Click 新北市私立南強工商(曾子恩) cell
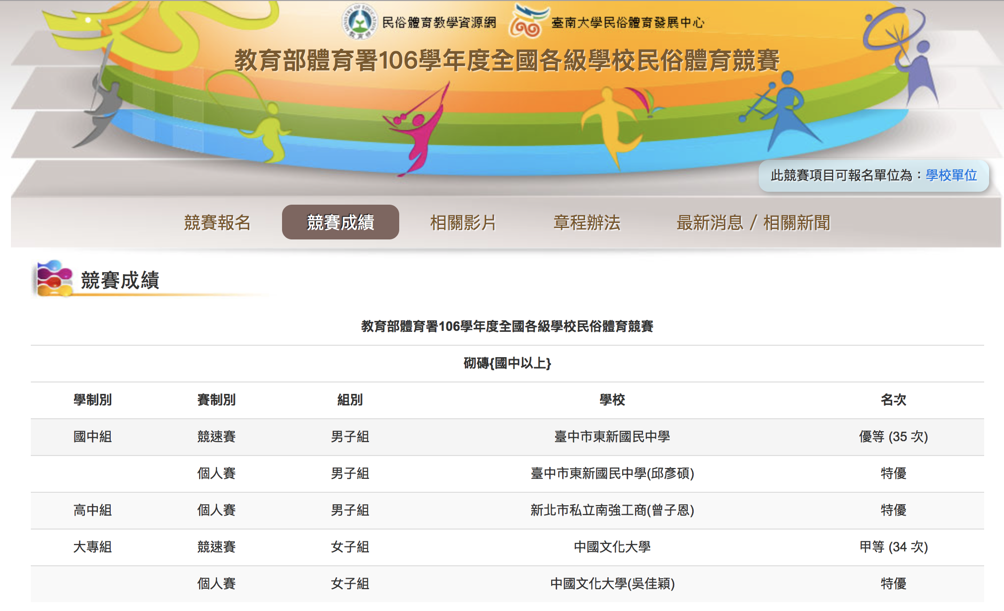Viewport: 1004px width, 611px height. point(612,510)
